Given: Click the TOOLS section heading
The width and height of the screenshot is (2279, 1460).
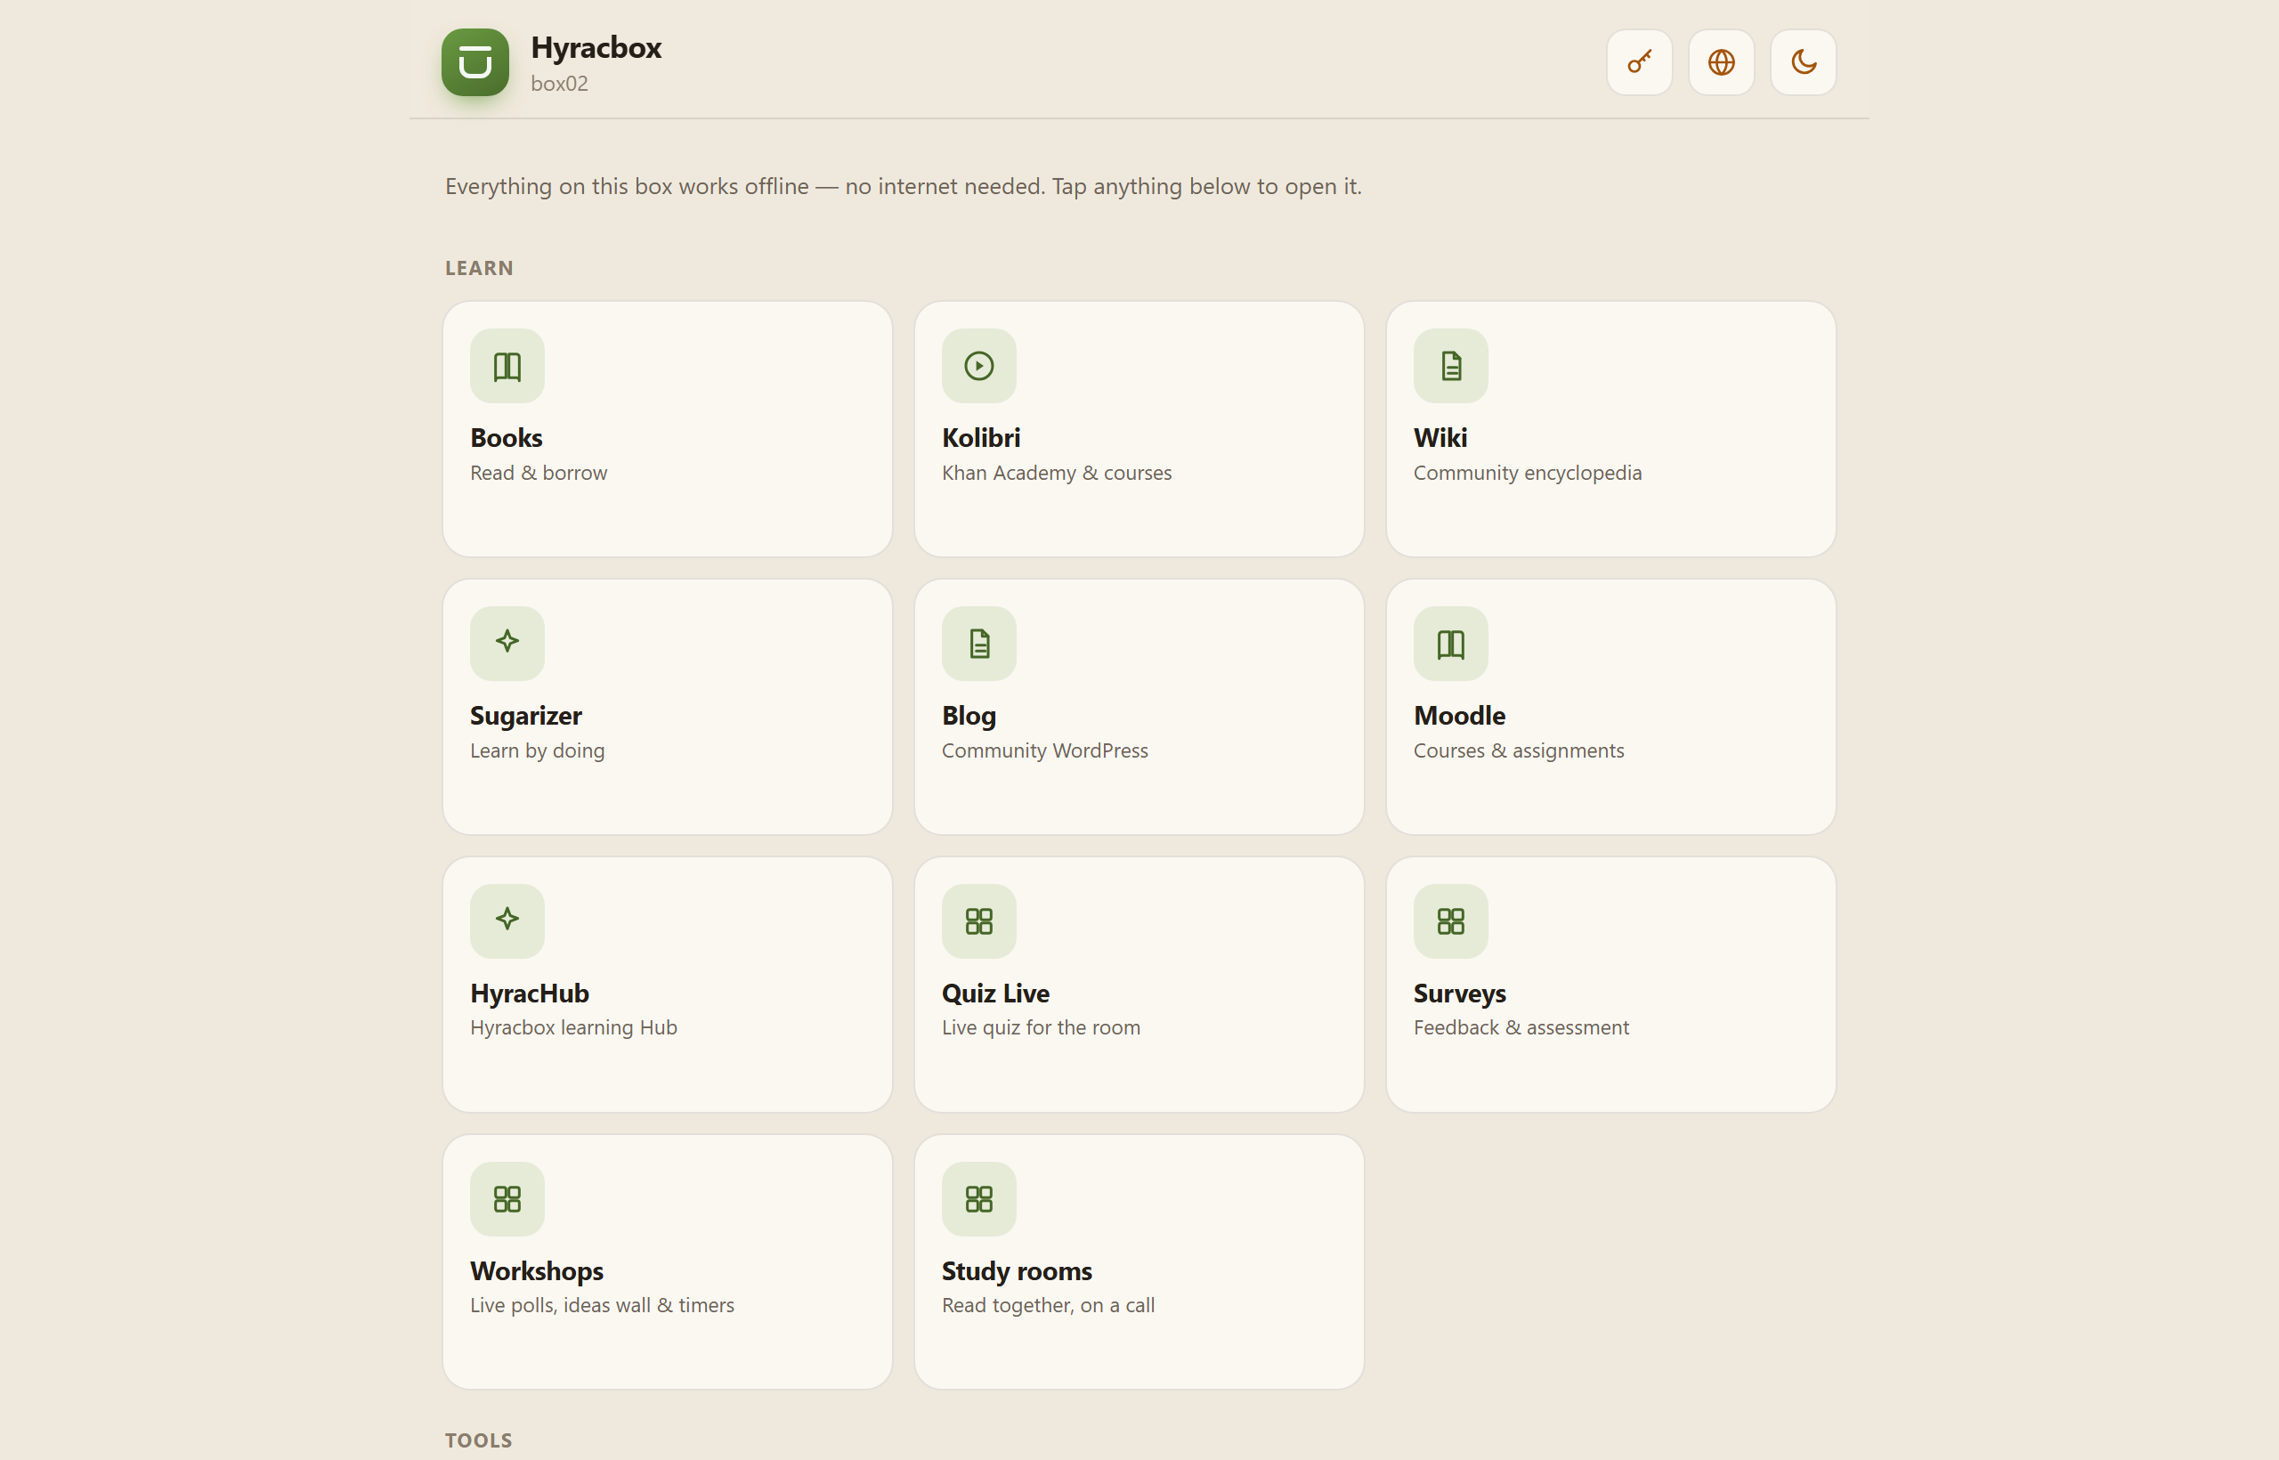Looking at the screenshot, I should [x=479, y=1440].
